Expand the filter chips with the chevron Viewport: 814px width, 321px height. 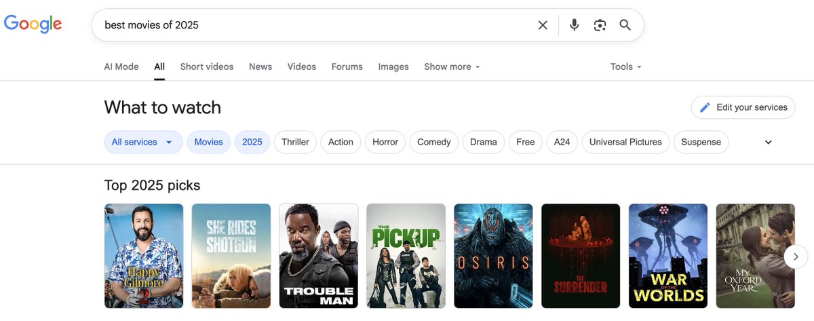769,143
